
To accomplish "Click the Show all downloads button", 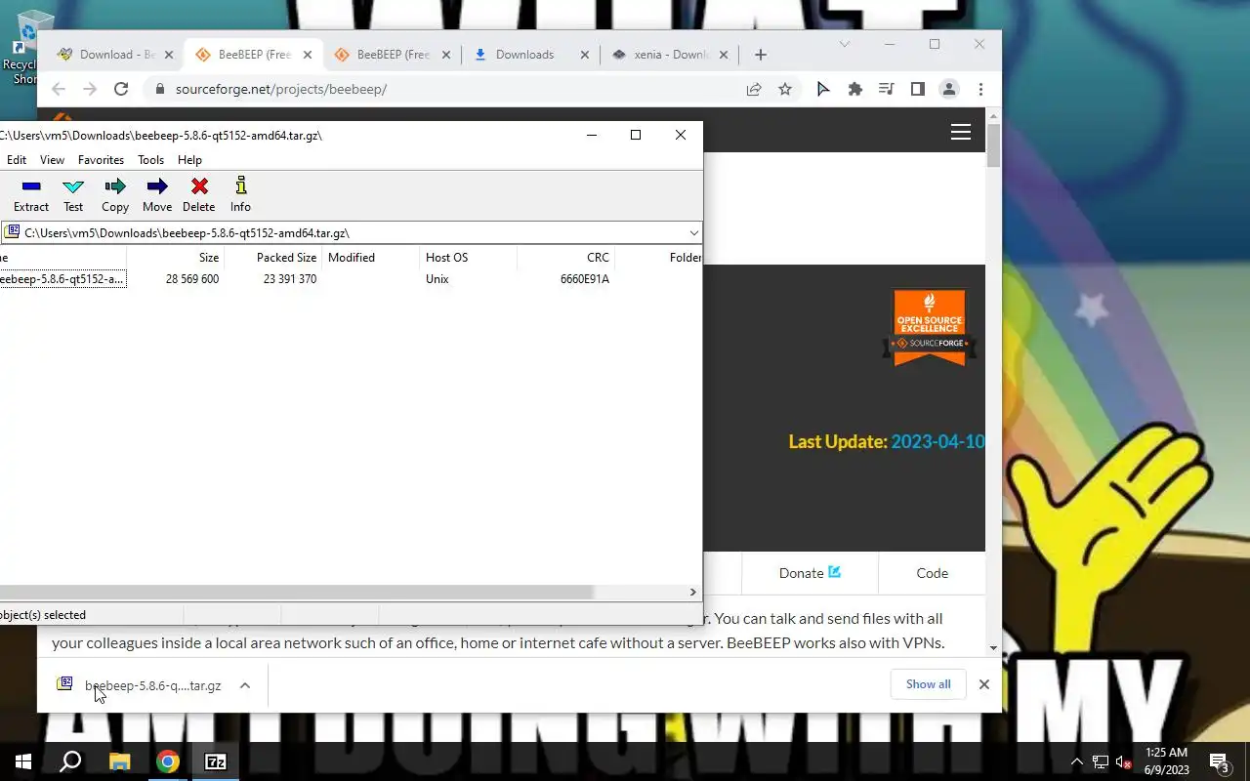I will [x=928, y=684].
